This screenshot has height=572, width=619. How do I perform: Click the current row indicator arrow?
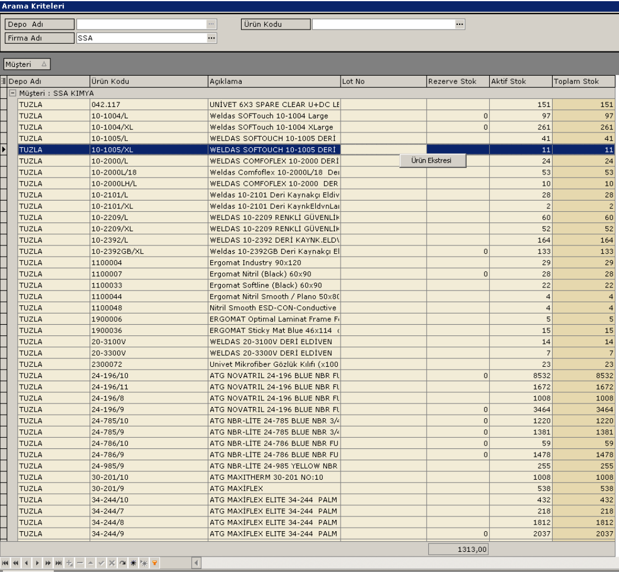4,150
